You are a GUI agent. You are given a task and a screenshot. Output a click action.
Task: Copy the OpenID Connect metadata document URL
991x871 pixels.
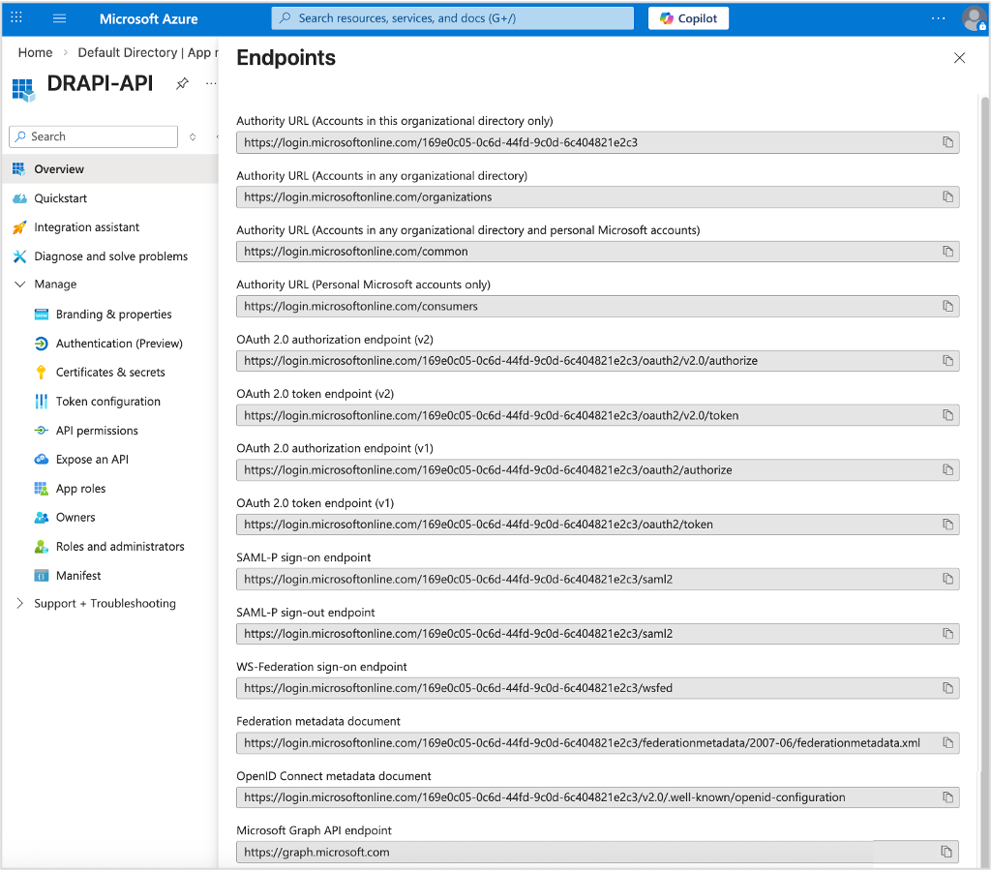coord(948,797)
